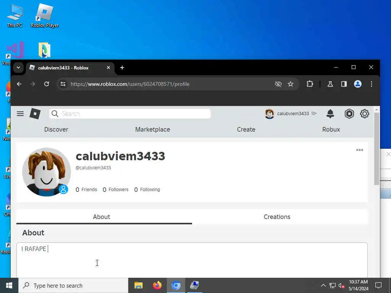Open the 0 Friends link
This screenshot has width=391, height=293.
click(86, 190)
